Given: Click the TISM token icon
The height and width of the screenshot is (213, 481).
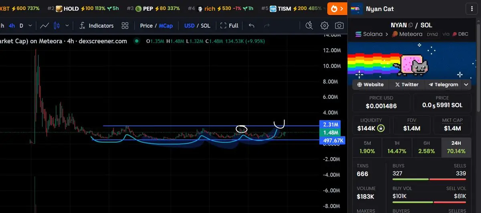Looking at the screenshot, I should point(273,8).
